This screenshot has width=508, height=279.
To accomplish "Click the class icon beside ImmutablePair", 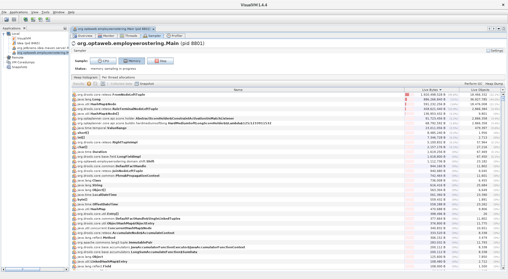I will pyautogui.click(x=74, y=242).
